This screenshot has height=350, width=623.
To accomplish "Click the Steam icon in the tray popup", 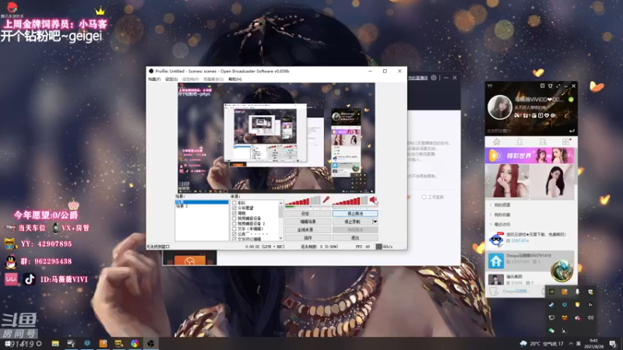I will click(552, 305).
